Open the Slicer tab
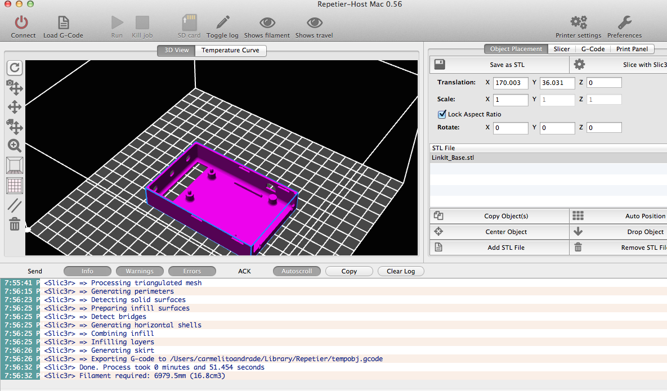The width and height of the screenshot is (667, 391). tap(562, 49)
